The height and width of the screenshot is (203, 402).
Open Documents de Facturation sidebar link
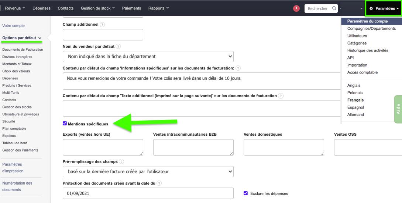23,50
